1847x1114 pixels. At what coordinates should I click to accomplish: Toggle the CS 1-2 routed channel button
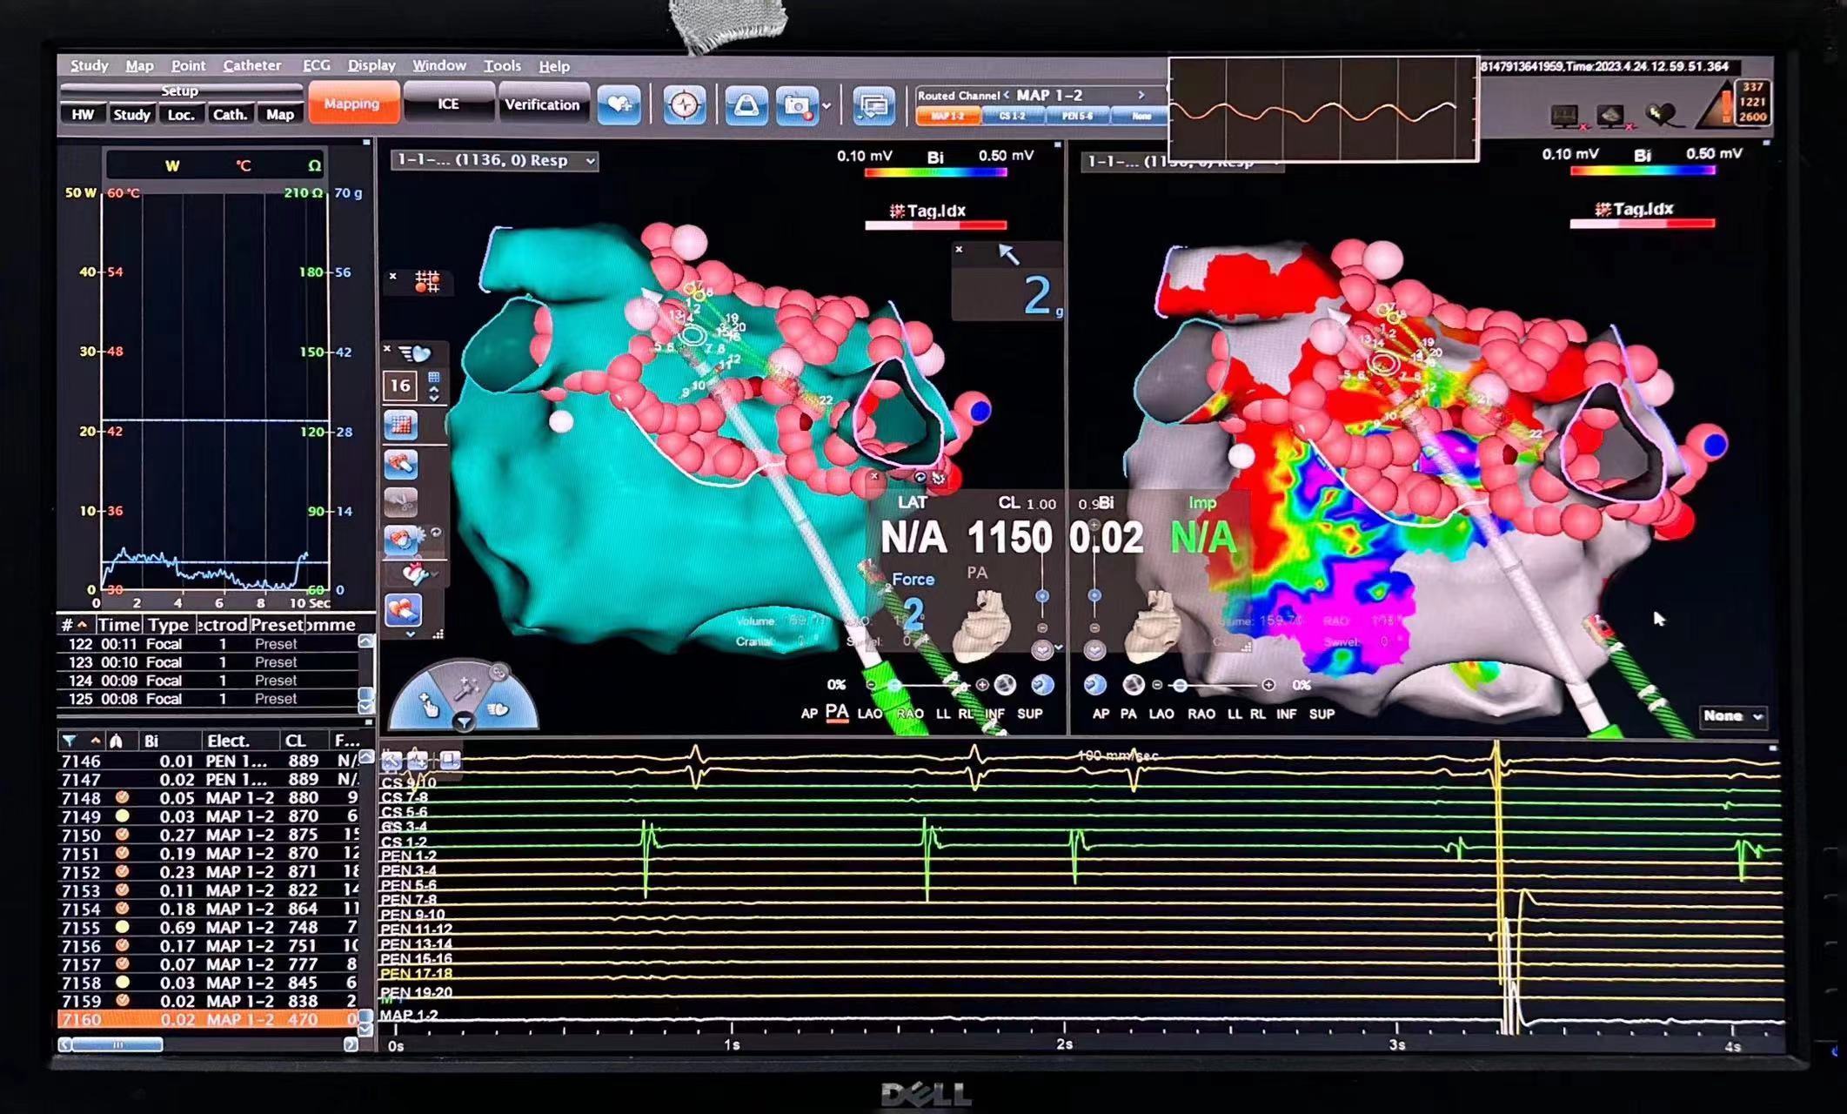click(x=1012, y=116)
